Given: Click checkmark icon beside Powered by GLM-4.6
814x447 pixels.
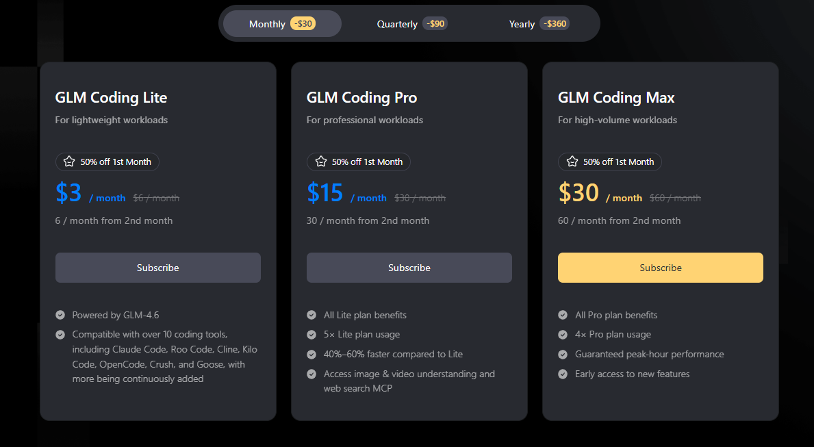Looking at the screenshot, I should point(60,316).
